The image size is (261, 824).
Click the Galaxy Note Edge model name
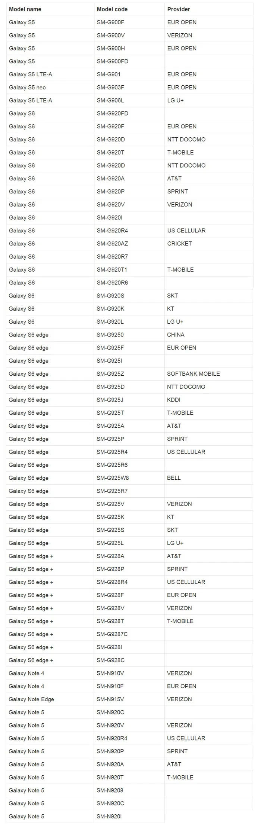pos(31,699)
